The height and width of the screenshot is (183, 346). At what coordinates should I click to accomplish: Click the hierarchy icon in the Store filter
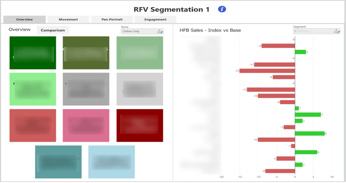(160, 31)
